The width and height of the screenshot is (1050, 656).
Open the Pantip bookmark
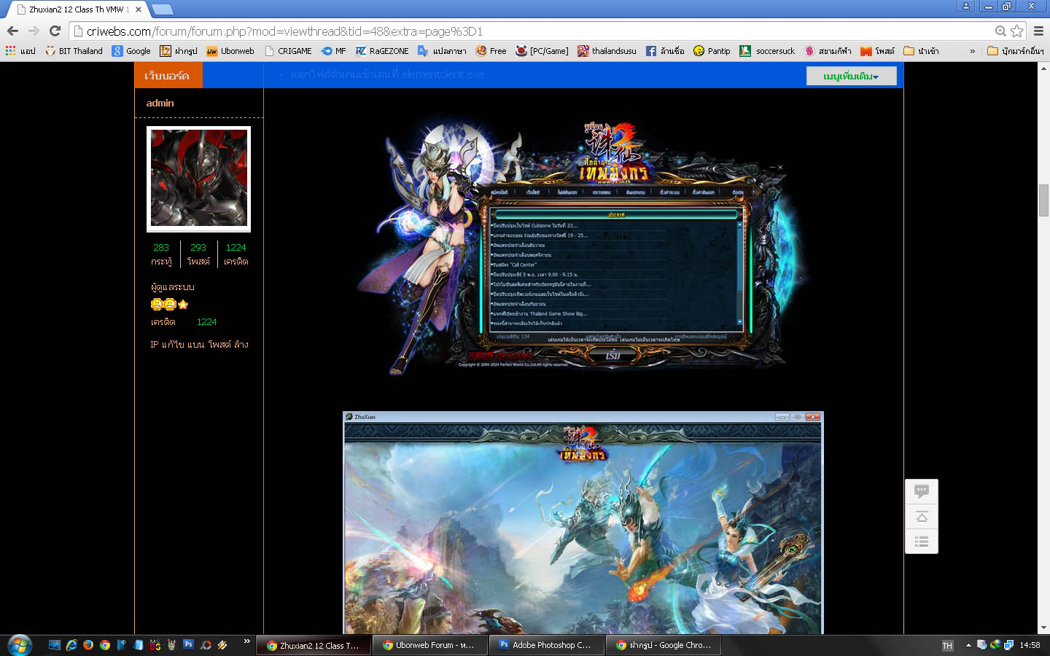point(712,51)
